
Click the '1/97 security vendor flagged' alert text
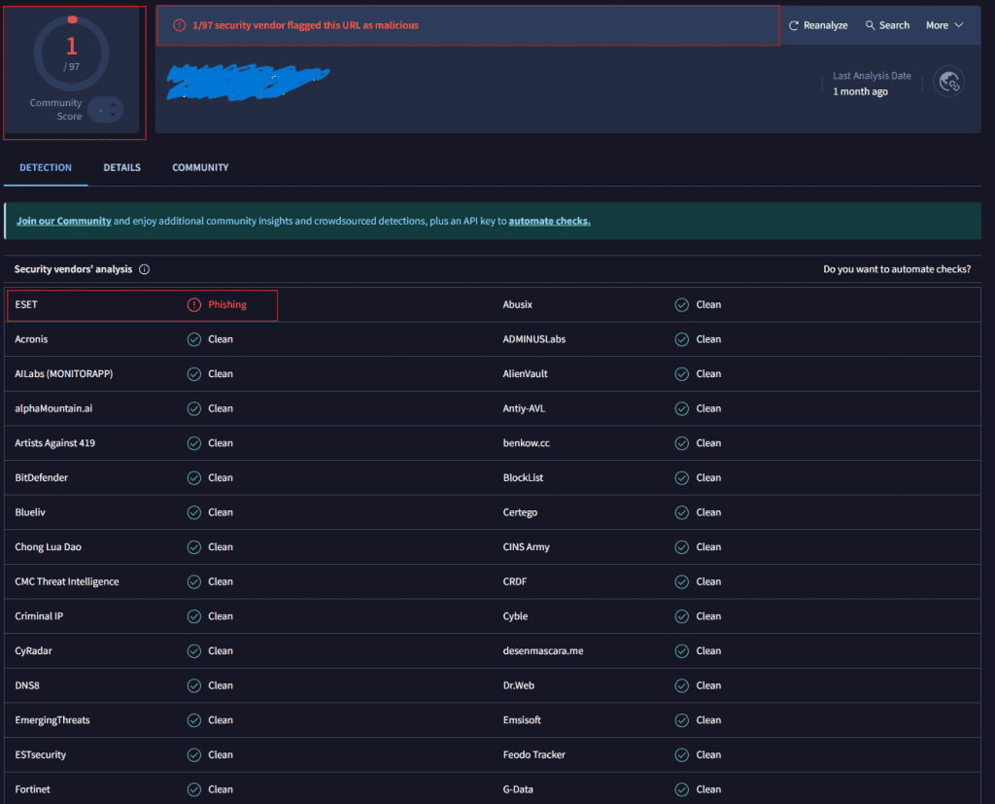pyautogui.click(x=306, y=25)
